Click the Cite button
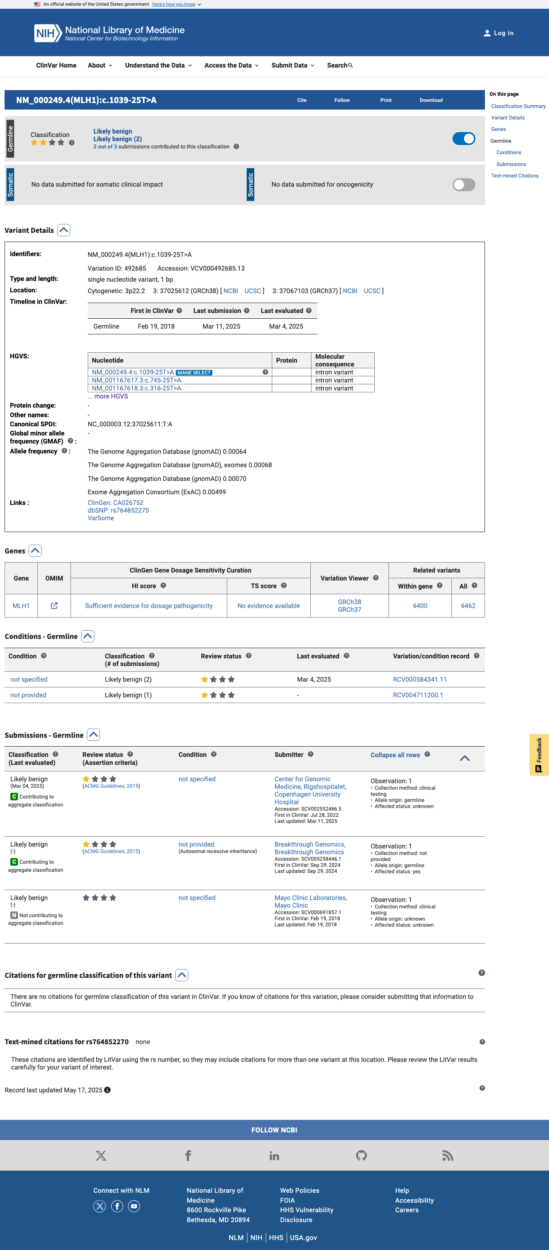 click(x=302, y=100)
